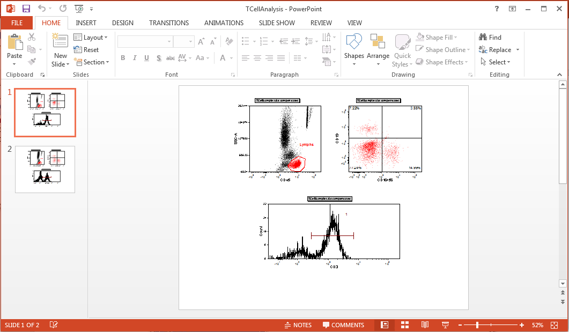Viewport: 569px width, 332px height.
Task: Click the Save icon in Quick Access Toolbar
Action: pos(26,9)
